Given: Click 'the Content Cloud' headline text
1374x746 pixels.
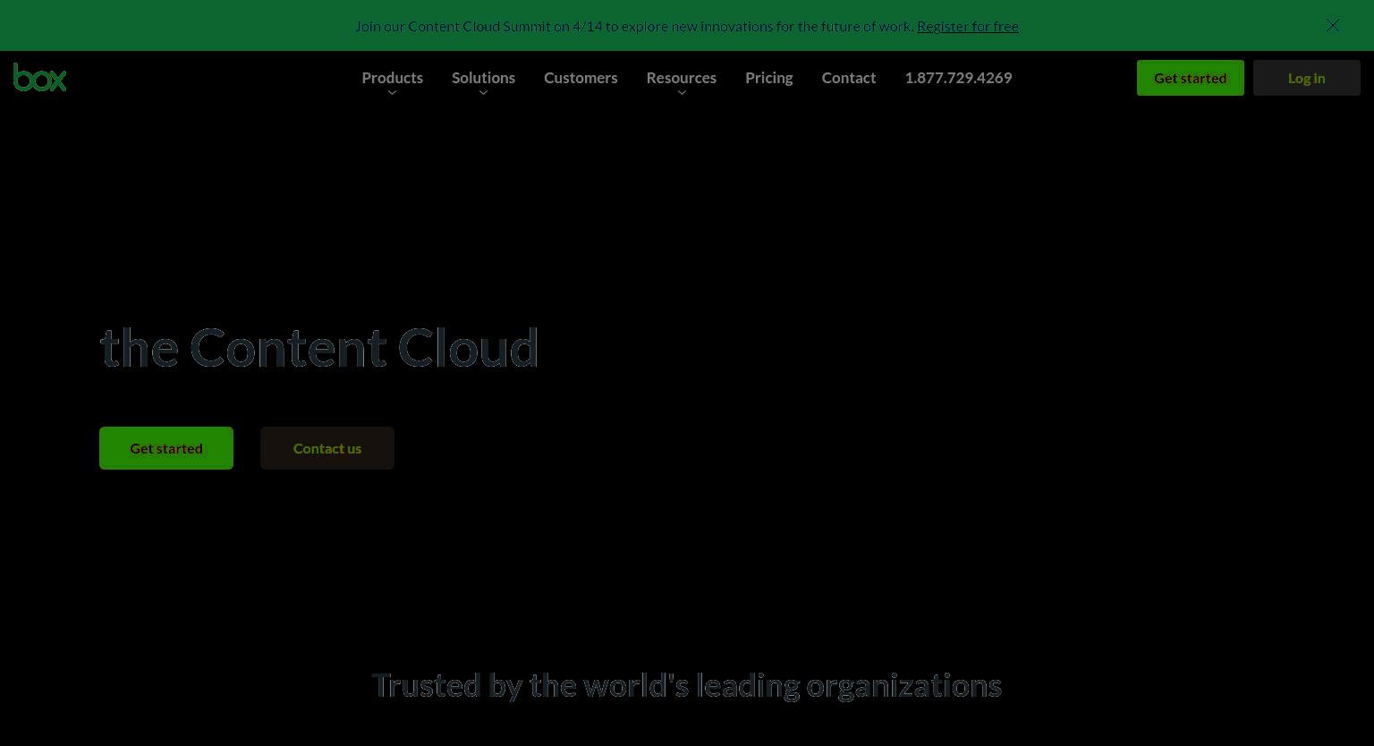Looking at the screenshot, I should (x=319, y=347).
